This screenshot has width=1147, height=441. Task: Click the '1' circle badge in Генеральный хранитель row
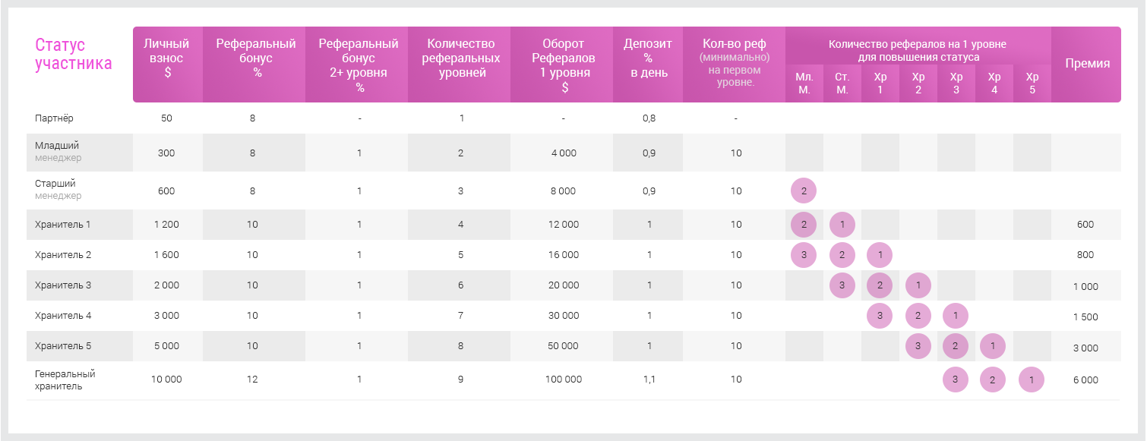click(x=1032, y=380)
